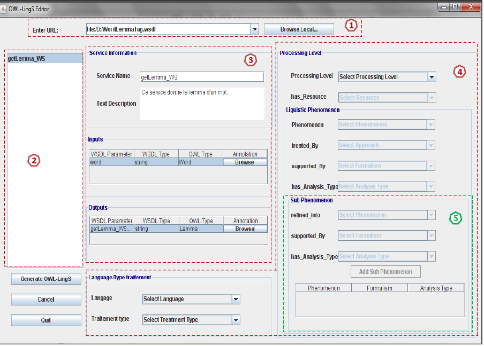Click Formalism column header in sub phenomenon table
The width and height of the screenshot is (484, 346).
pyautogui.click(x=380, y=288)
